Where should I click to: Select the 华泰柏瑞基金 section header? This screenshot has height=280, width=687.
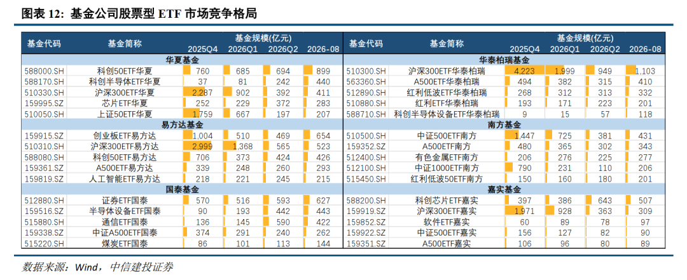(504, 60)
